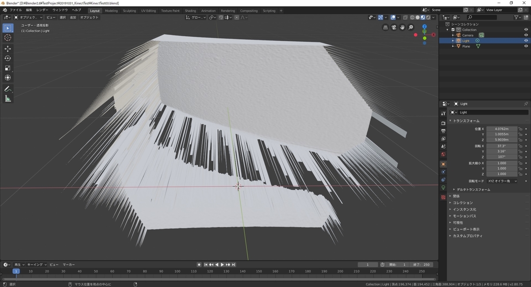
Task: Open rotation mode XYZ Euler dropdown
Action: click(502, 181)
